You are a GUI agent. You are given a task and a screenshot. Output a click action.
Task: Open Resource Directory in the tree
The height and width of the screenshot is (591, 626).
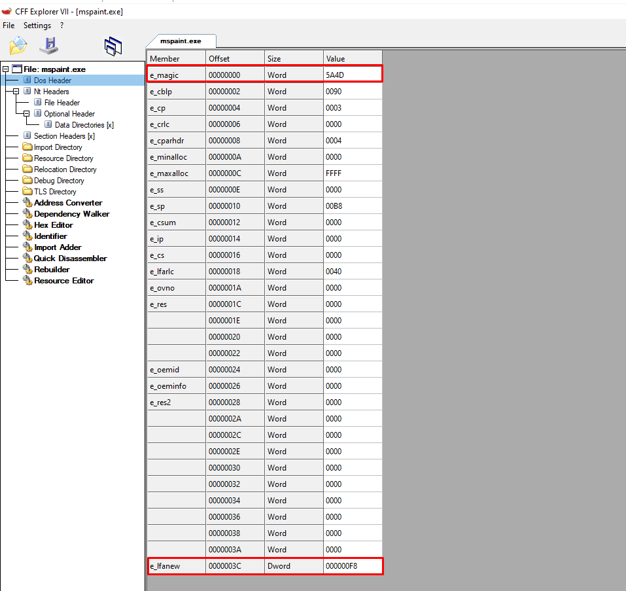[63, 158]
